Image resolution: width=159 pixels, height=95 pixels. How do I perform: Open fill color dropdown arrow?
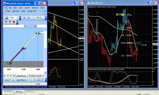(41, 18)
